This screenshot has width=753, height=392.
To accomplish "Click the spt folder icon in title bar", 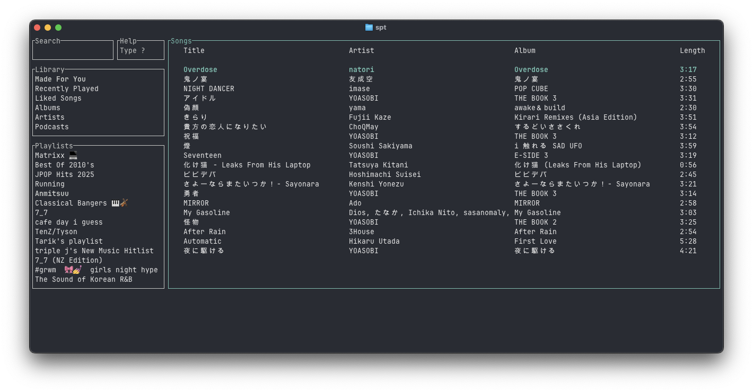I will point(369,28).
